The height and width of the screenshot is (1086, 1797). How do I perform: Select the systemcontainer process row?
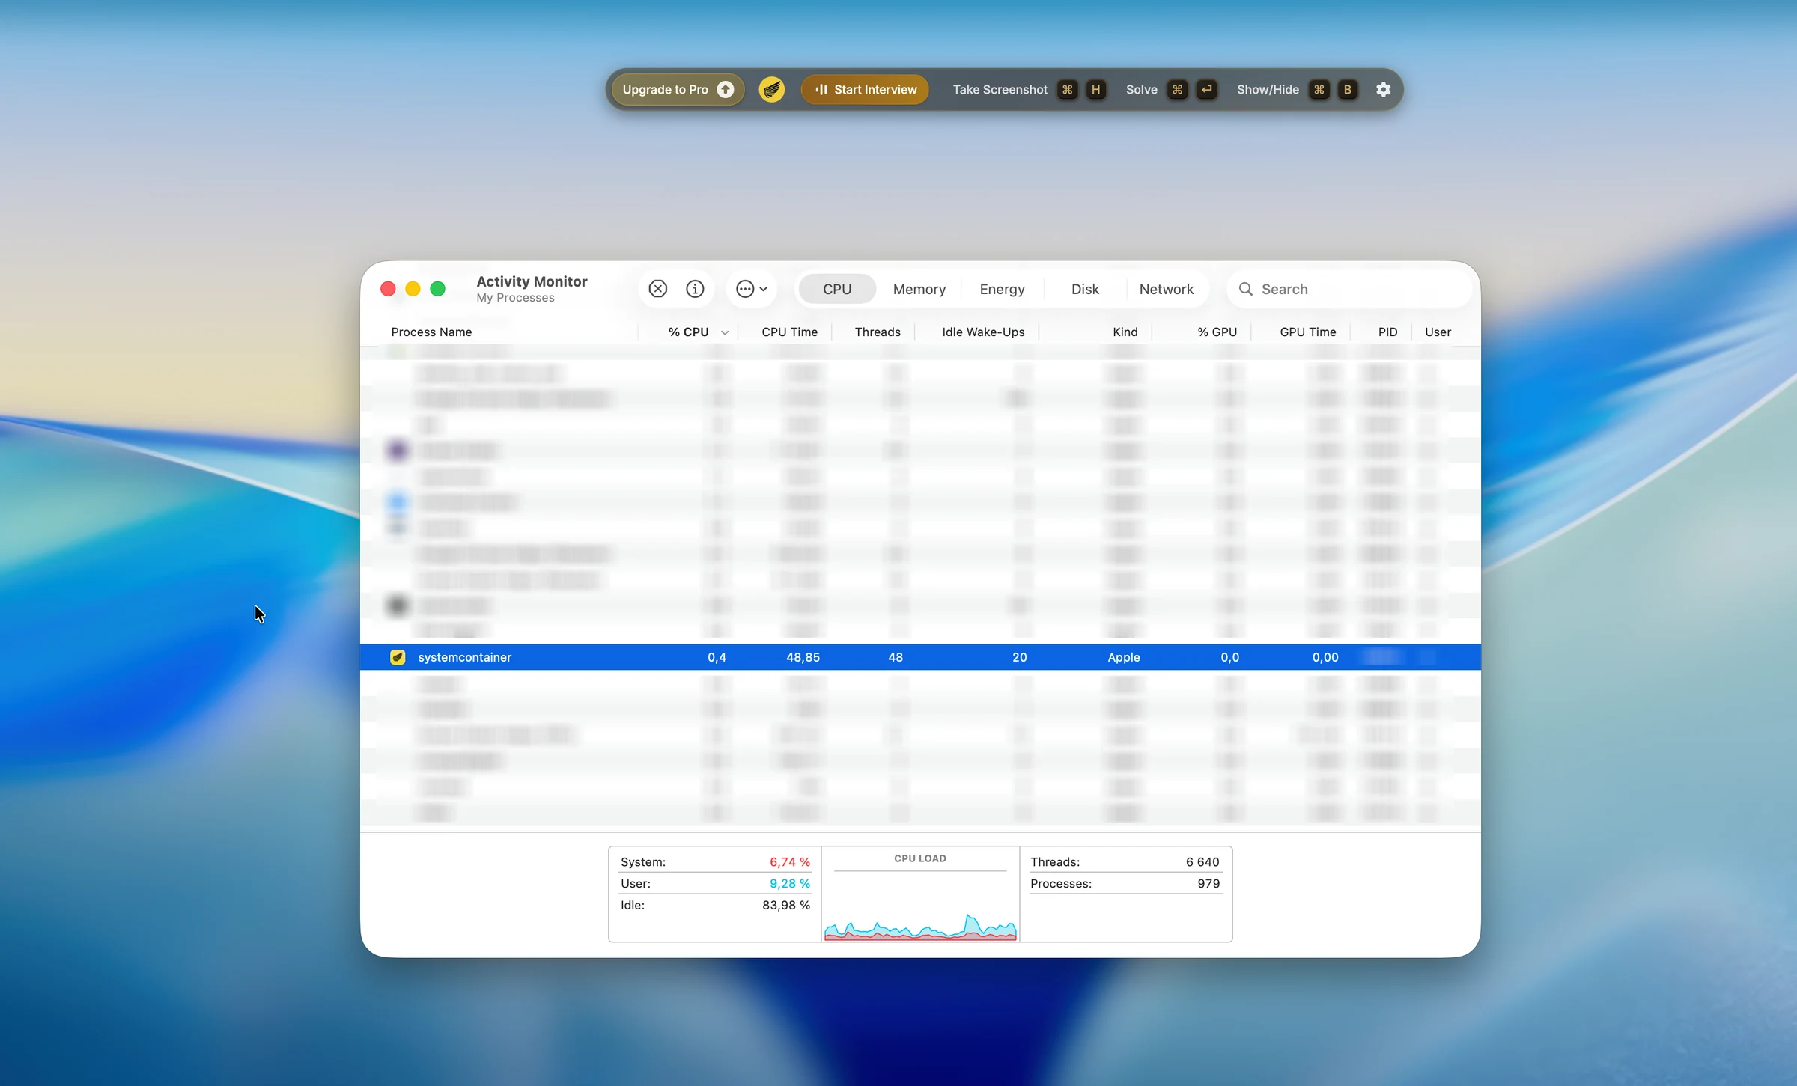[920, 657]
